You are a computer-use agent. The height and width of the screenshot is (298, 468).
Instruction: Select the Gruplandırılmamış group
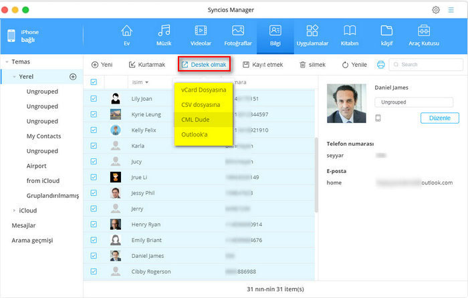53,196
